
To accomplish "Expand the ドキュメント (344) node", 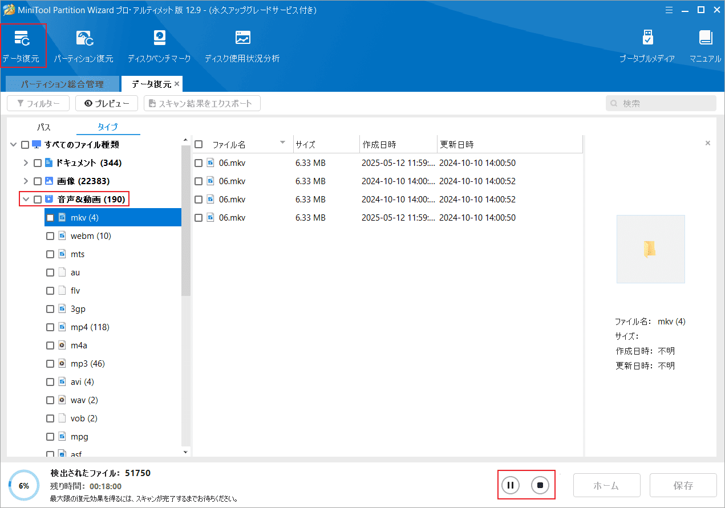I will [x=26, y=163].
